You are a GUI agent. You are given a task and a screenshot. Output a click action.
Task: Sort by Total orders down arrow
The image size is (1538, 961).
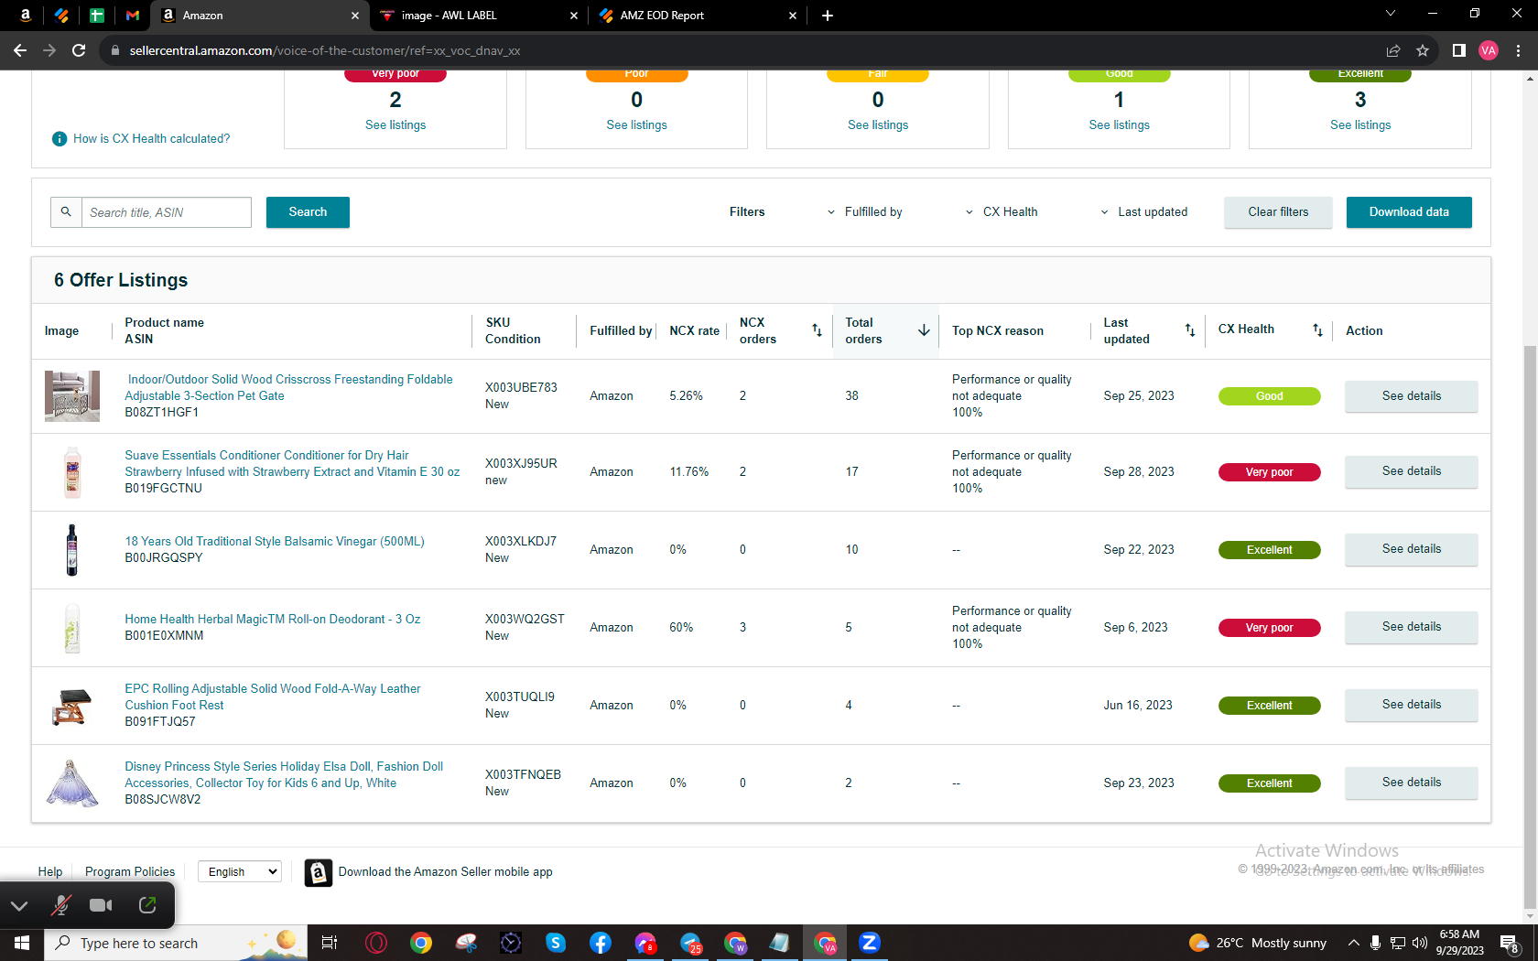pos(924,330)
